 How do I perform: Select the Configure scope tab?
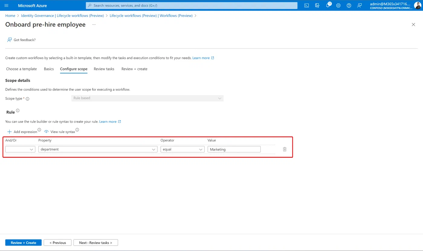(x=74, y=69)
